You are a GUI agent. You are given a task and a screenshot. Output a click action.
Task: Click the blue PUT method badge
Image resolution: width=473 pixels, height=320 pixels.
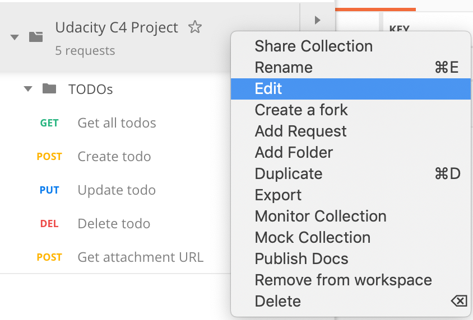49,190
